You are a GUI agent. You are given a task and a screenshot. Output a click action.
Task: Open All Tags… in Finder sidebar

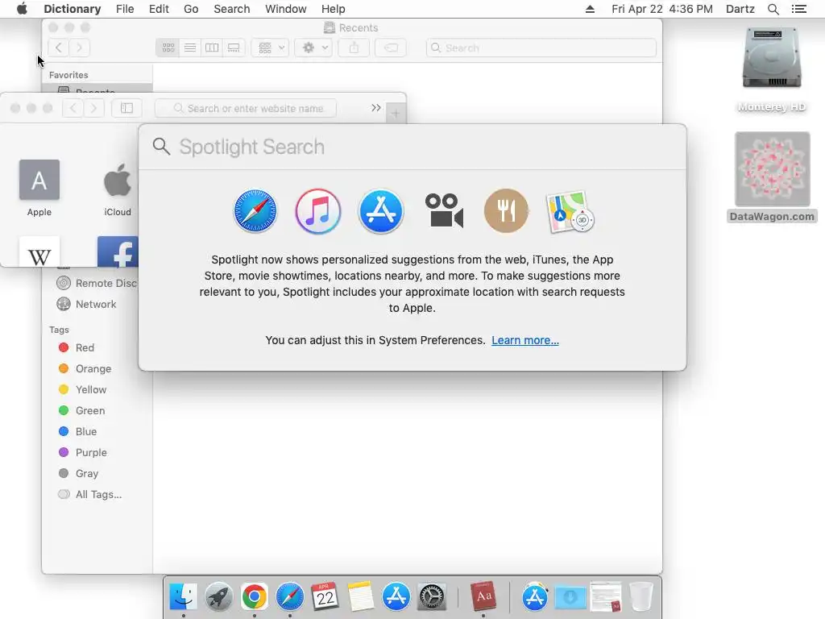97,494
